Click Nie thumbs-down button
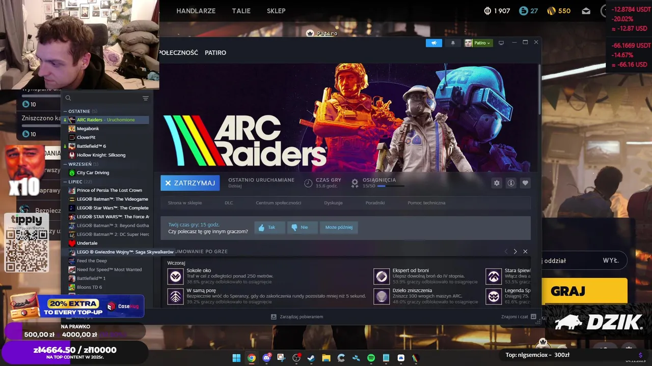Image resolution: width=652 pixels, height=366 pixels. pyautogui.click(x=302, y=227)
